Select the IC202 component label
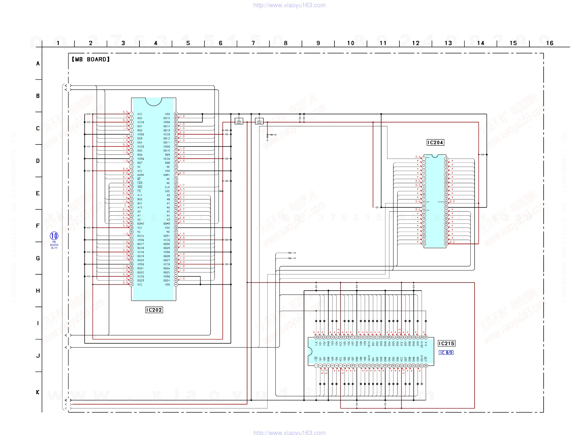The width and height of the screenshot is (579, 435). tap(154, 310)
